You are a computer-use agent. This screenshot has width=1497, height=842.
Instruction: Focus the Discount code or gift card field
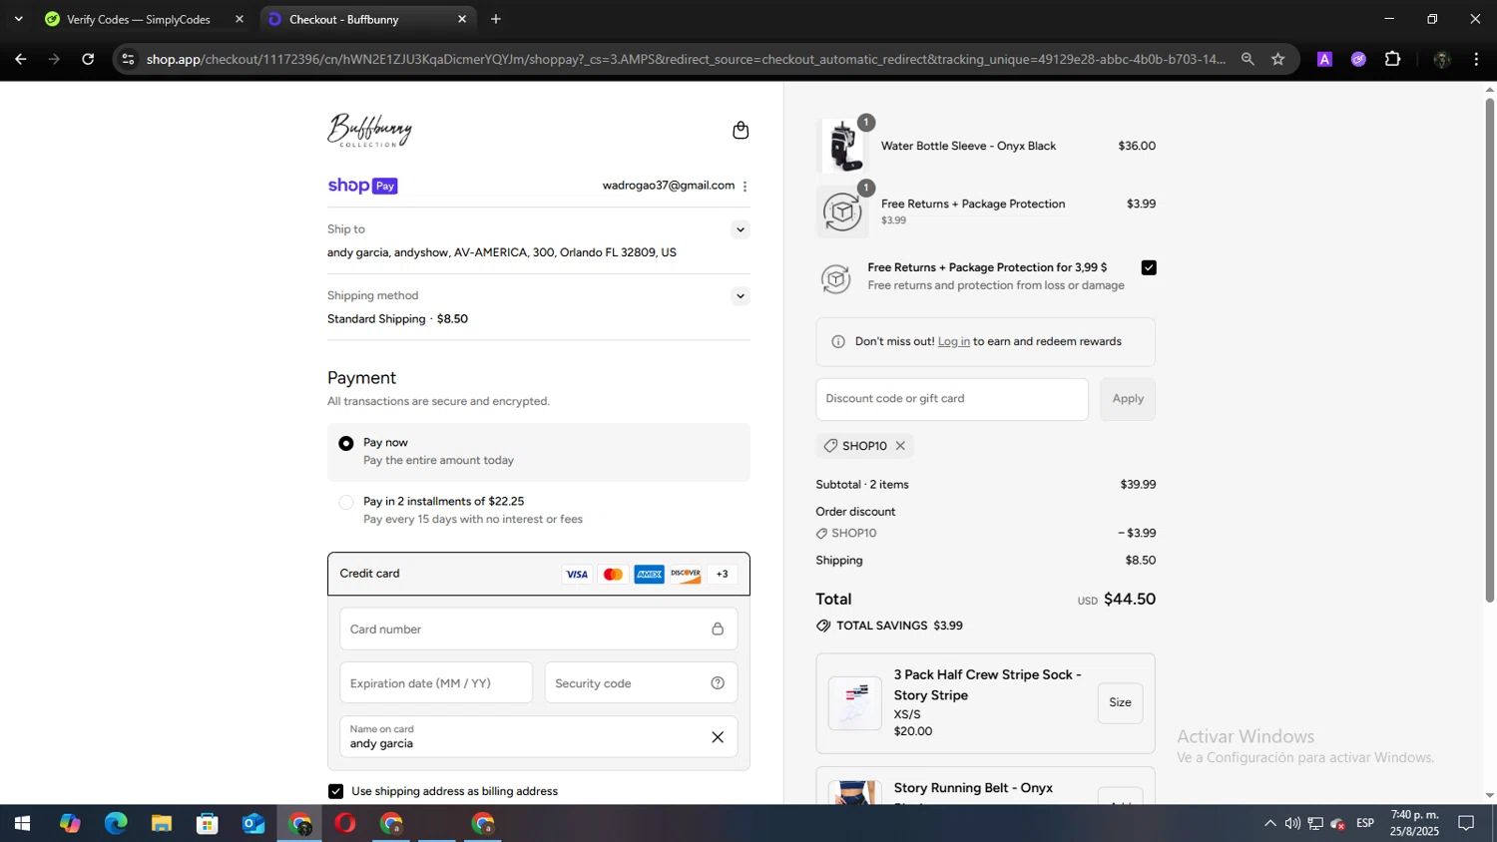pyautogui.click(x=952, y=399)
